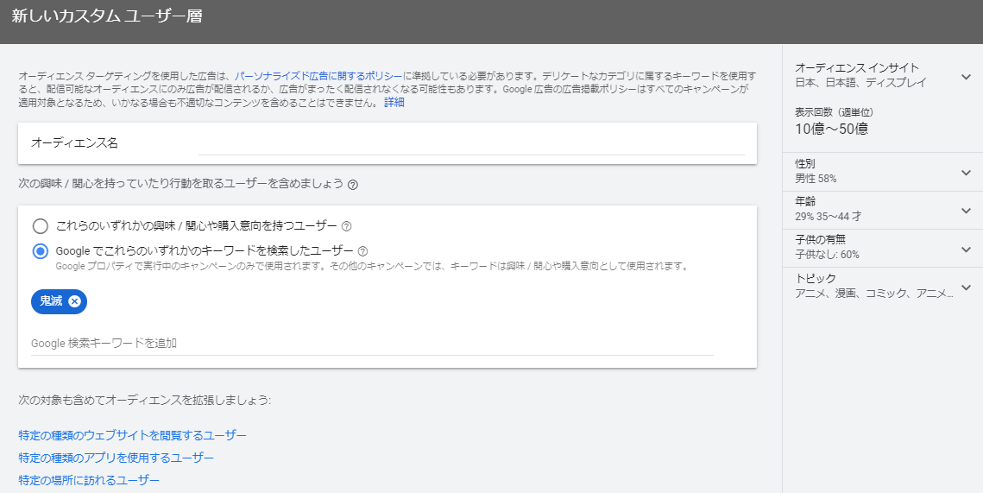Select radio Google でキーワードを検索したユーザー
The width and height of the screenshot is (983, 493).
[x=40, y=251]
